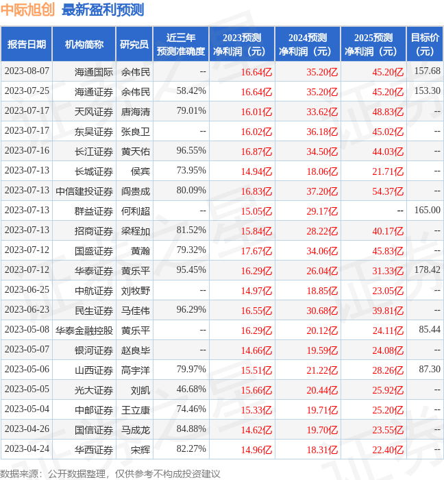Click 2023 forecast 16.87亿
Image resolution: width=444 pixels, height=480 pixels.
[x=256, y=152]
